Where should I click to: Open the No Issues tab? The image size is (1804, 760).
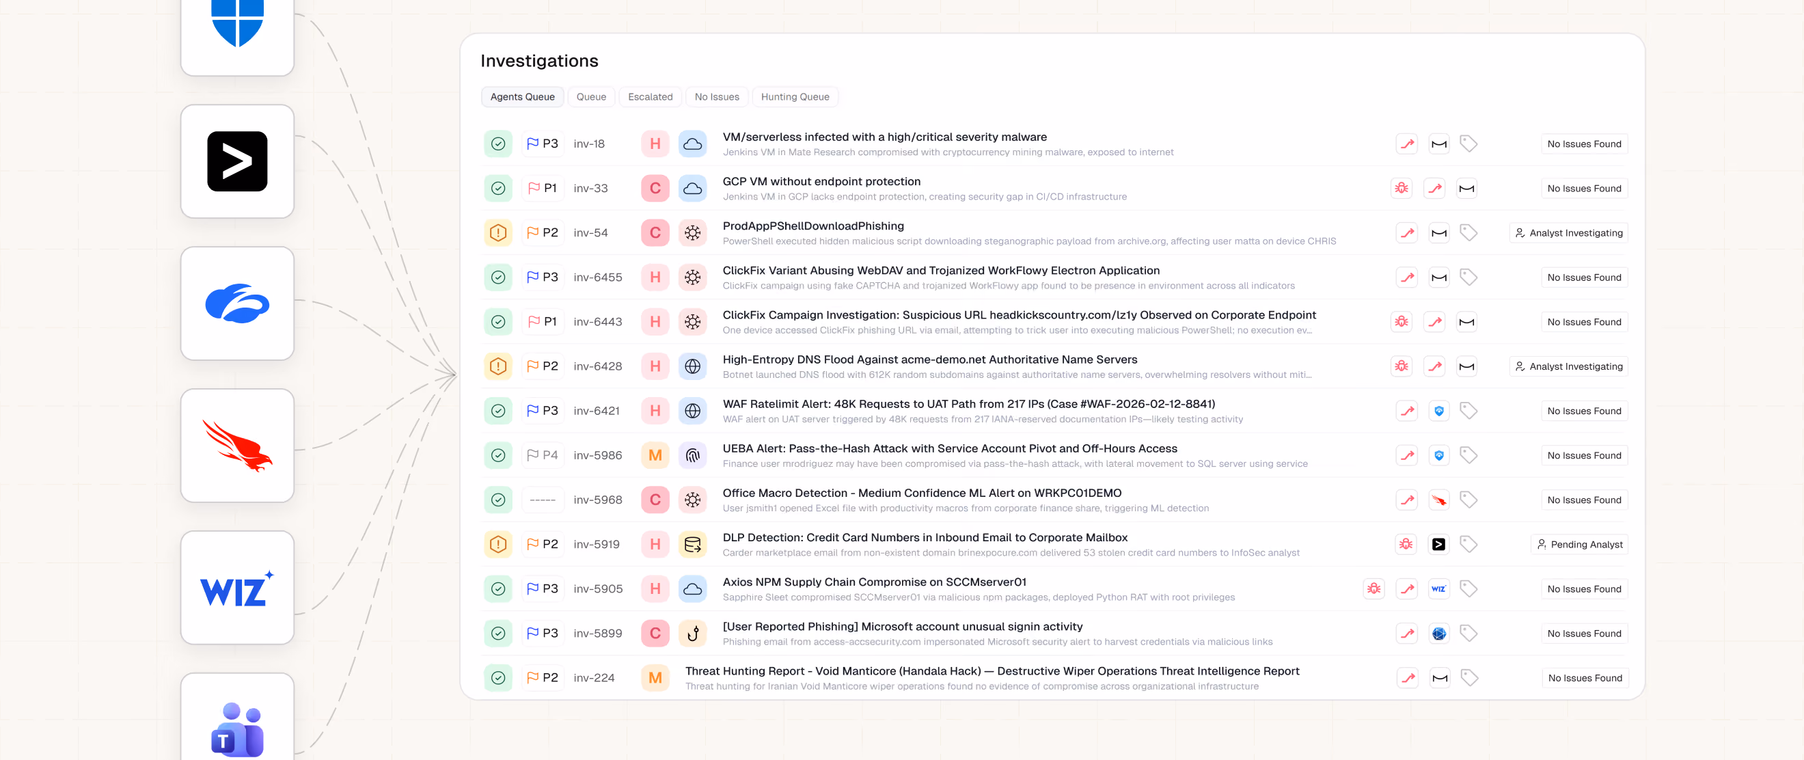716,96
